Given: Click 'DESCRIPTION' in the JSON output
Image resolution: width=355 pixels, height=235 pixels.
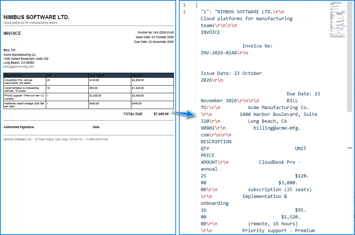Looking at the screenshot, I should 216,142.
